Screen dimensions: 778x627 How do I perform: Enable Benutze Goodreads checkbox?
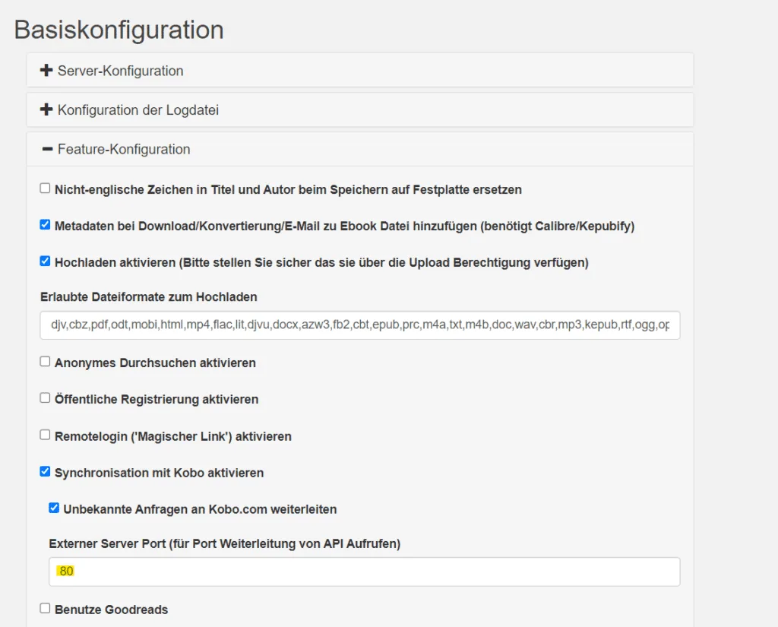(x=45, y=608)
